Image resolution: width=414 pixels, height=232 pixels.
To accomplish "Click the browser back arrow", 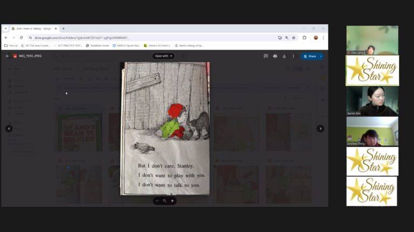I will tap(6, 38).
